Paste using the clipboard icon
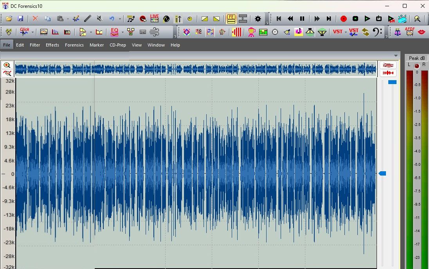Image resolution: width=429 pixels, height=269 pixels. click(60, 19)
